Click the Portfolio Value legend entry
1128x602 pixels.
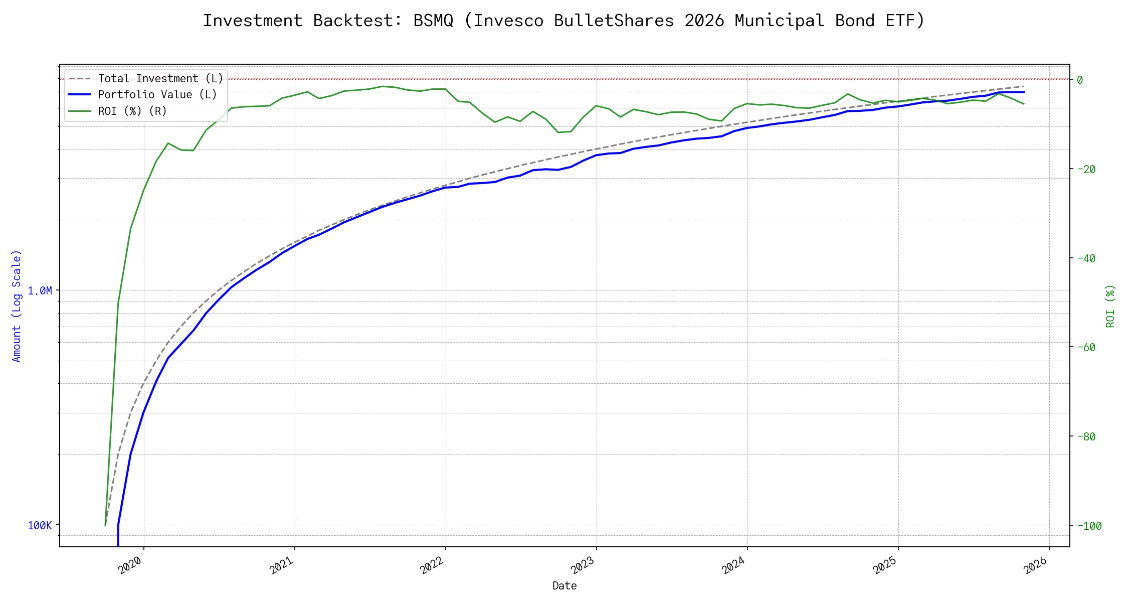pyautogui.click(x=157, y=95)
